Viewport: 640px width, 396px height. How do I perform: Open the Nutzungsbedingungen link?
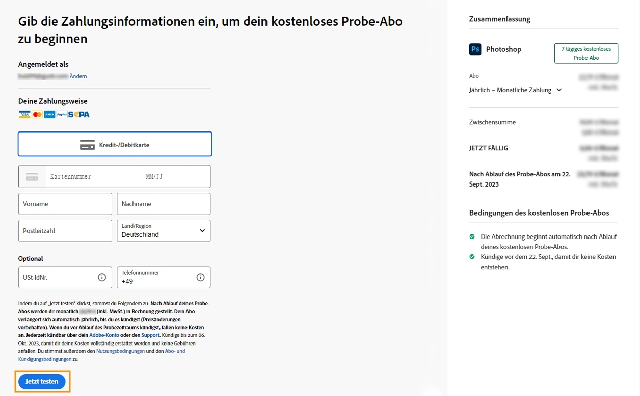tap(120, 351)
